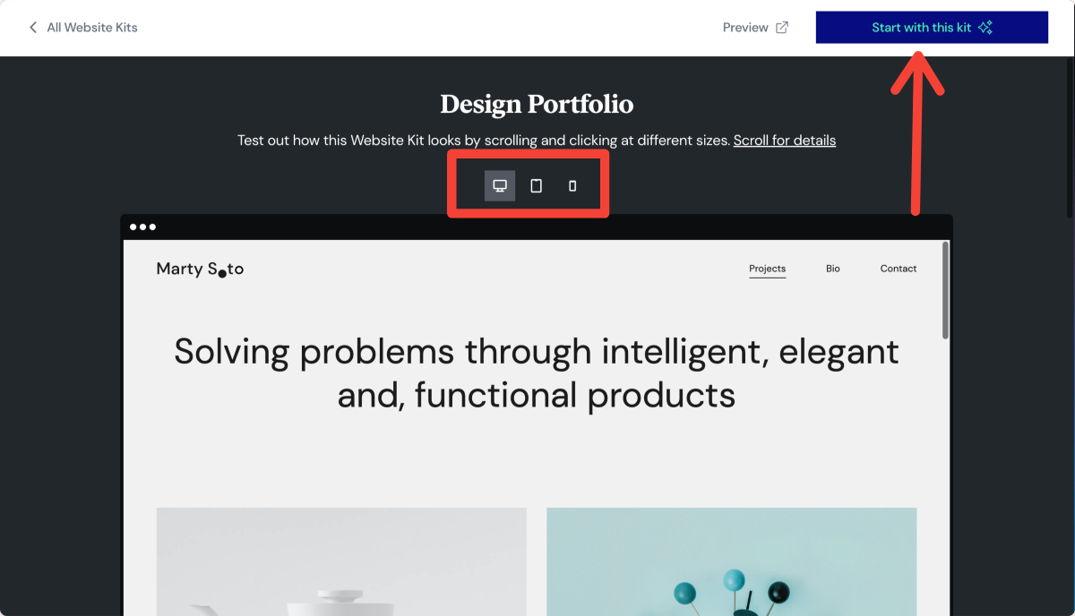This screenshot has height=616, width=1075.
Task: Switch to desktop preview size
Action: pos(500,186)
